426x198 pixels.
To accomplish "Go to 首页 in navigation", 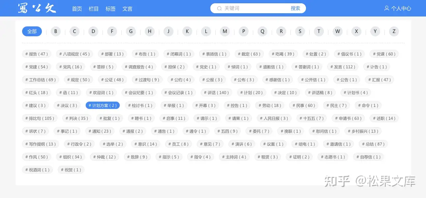I will point(77,9).
